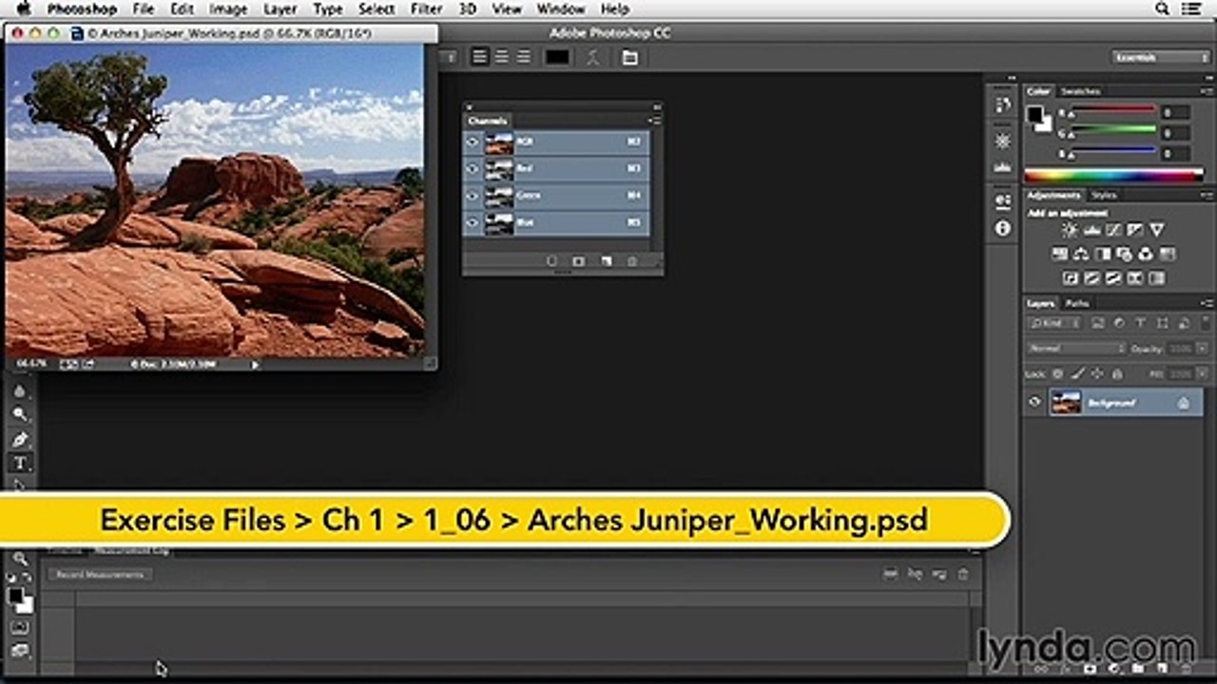
Task: Open the Channels panel flyout menu
Action: pos(654,121)
